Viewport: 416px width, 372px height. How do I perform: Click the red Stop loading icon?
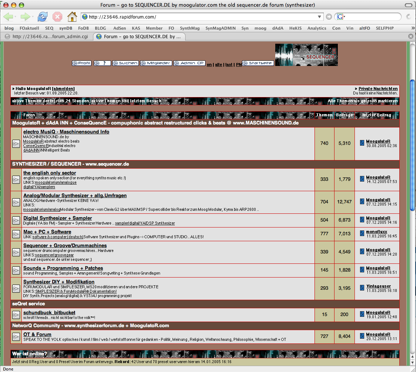tap(57, 17)
